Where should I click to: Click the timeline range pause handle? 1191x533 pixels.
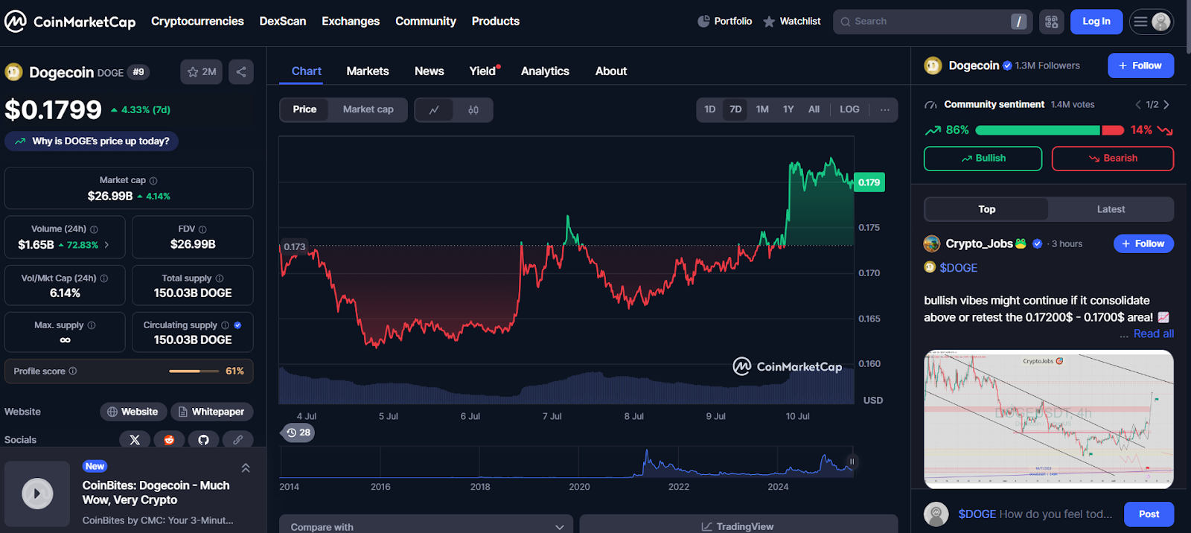tap(852, 462)
